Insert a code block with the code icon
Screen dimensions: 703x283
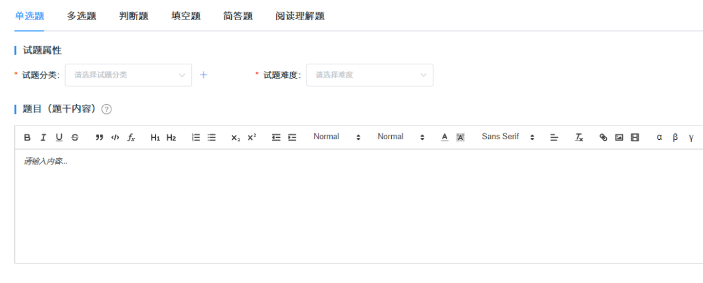point(115,137)
